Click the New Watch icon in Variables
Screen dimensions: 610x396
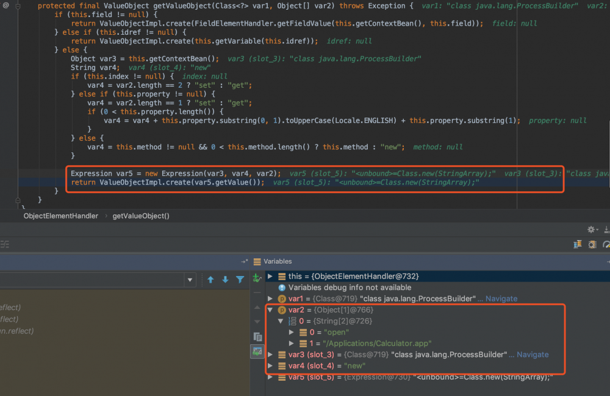coord(257,277)
